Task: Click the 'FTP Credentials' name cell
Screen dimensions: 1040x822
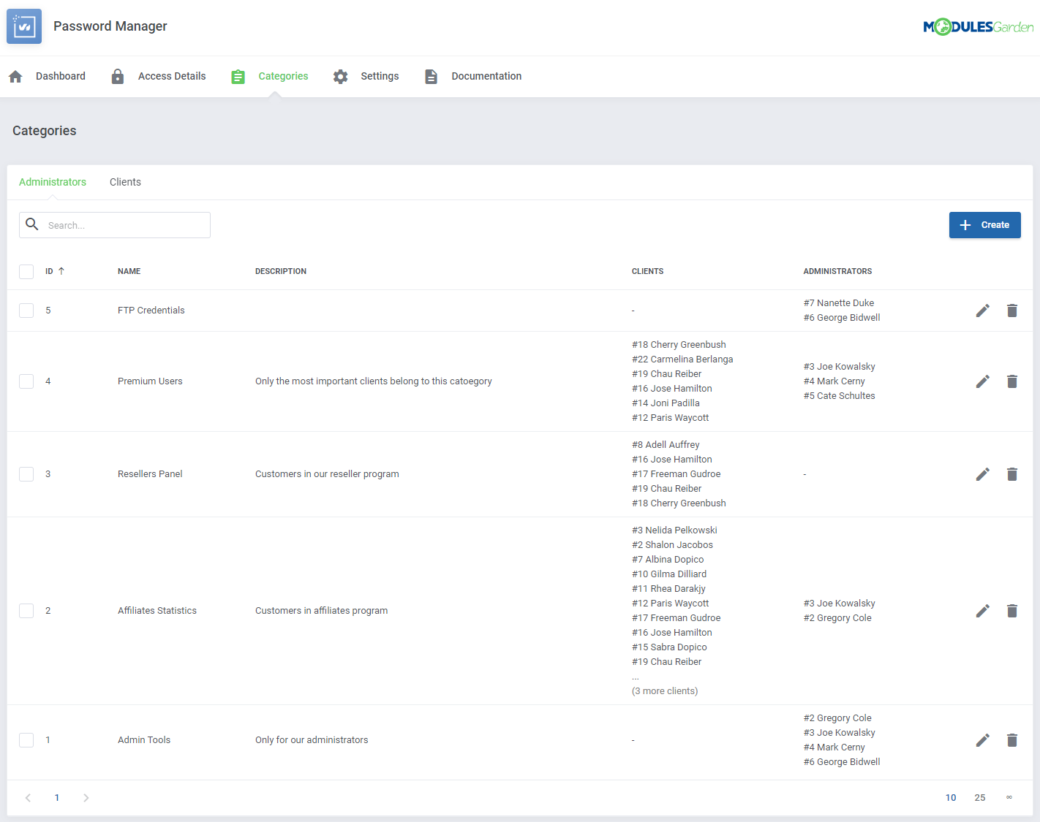Action: pyautogui.click(x=151, y=311)
